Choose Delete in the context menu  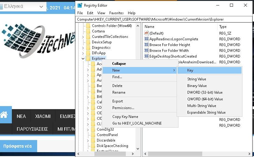pyautogui.click(x=139, y=85)
